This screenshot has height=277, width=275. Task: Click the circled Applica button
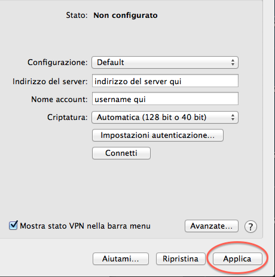coord(237,258)
